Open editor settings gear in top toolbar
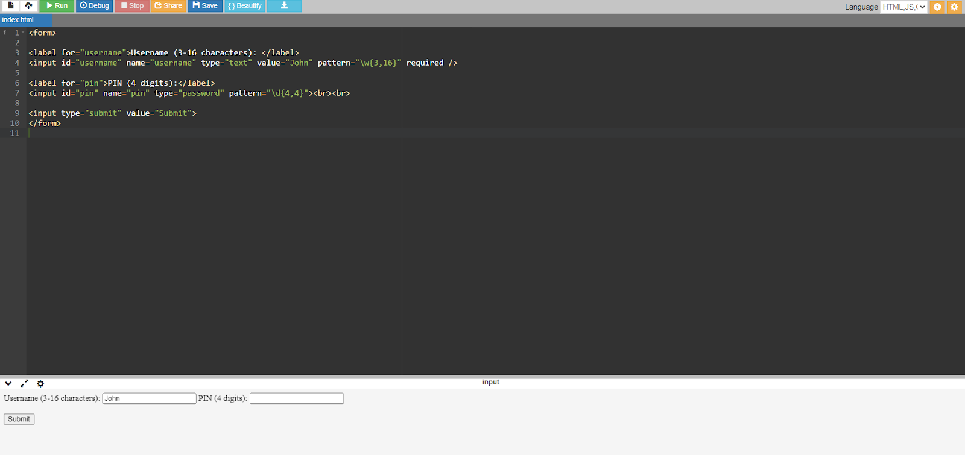This screenshot has width=965, height=455. (954, 7)
